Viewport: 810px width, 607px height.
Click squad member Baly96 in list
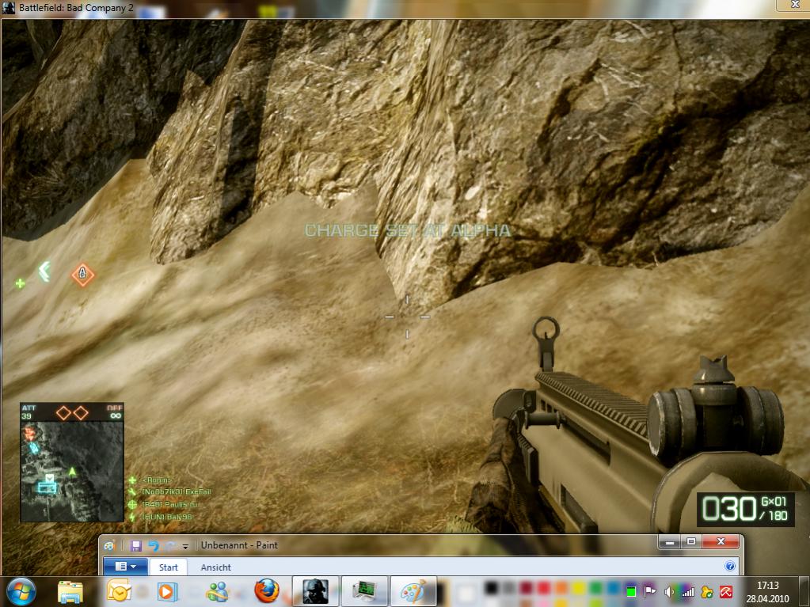167,517
